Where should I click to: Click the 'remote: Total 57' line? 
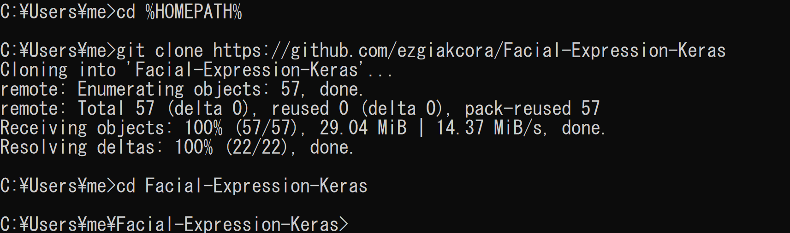pyautogui.click(x=300, y=109)
